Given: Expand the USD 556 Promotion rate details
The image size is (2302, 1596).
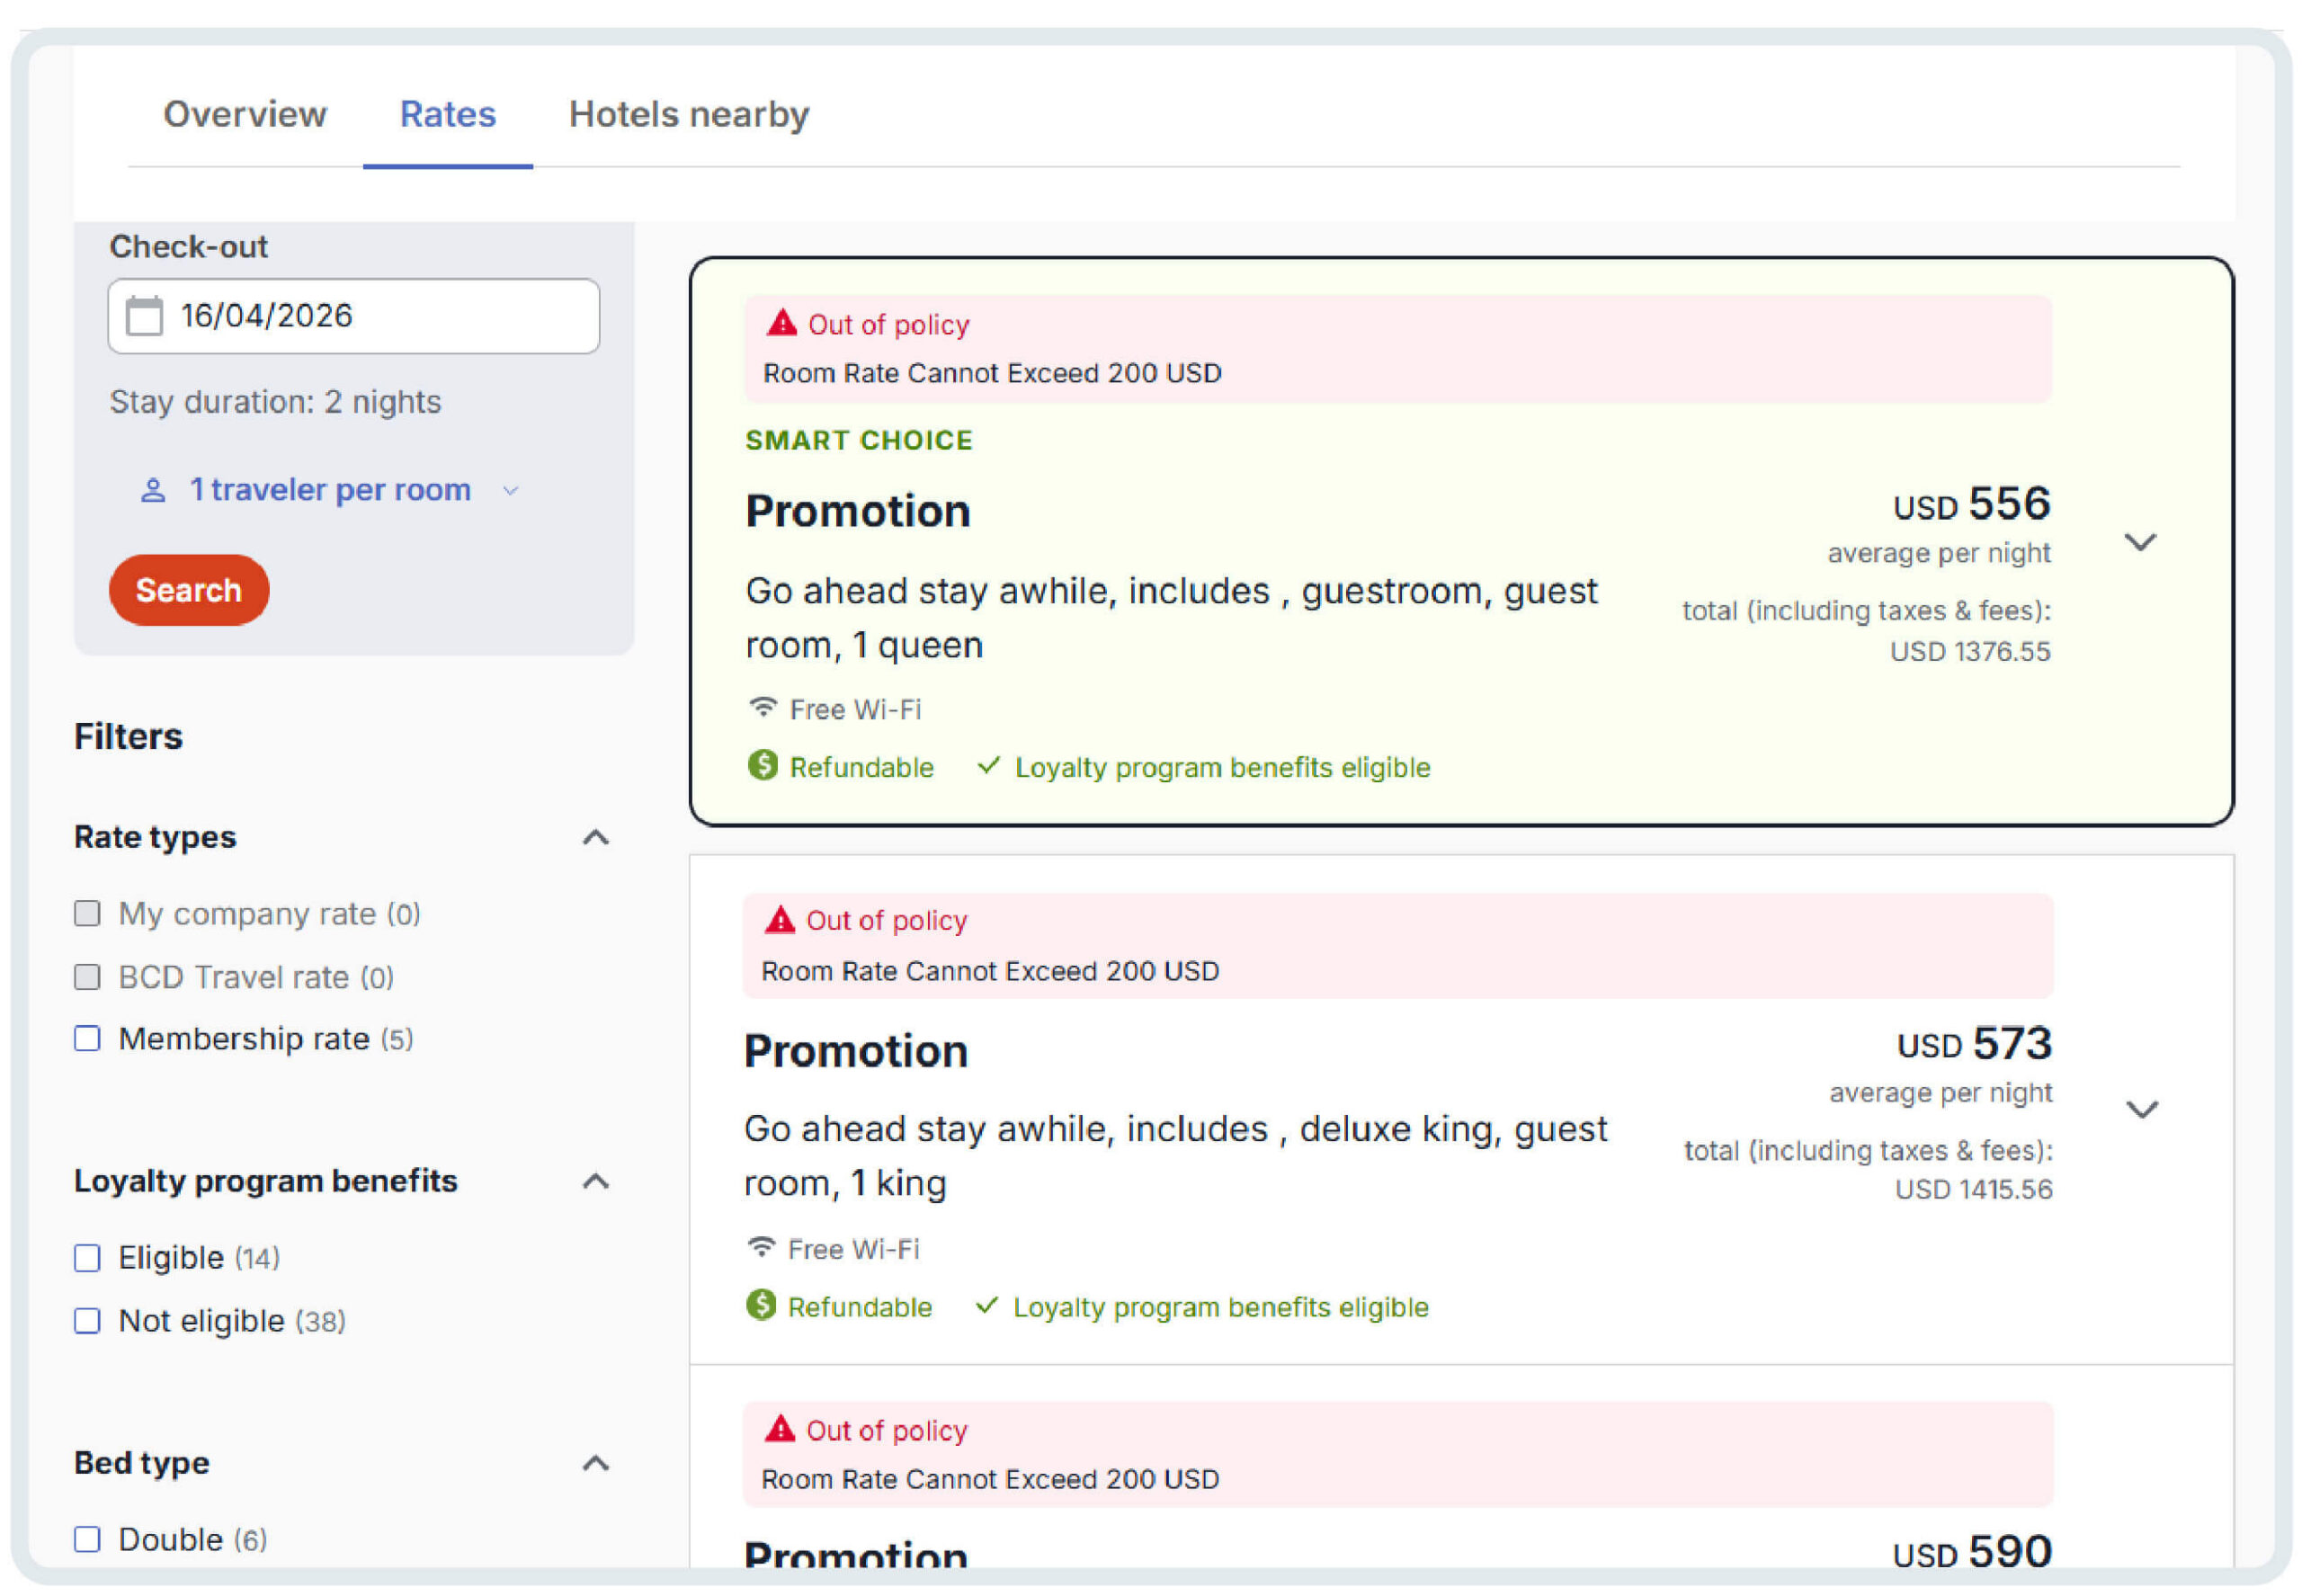Looking at the screenshot, I should coord(2139,542).
